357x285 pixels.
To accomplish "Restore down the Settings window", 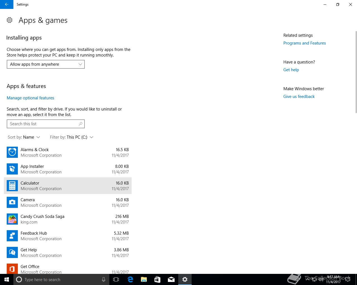I will (338, 4).
